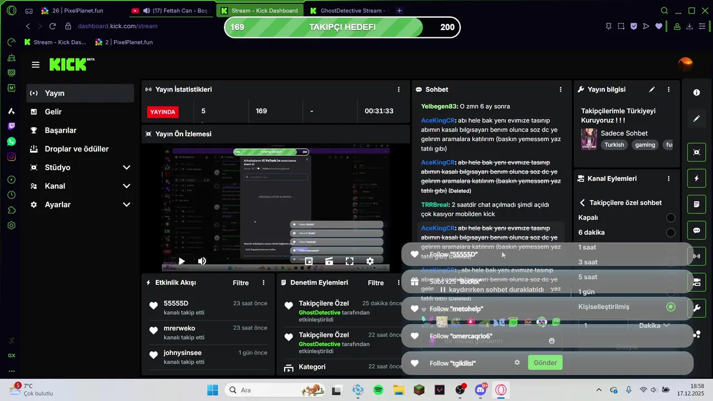Open browser downloads icon
Screen dimensions: 713x401
pyautogui.click(x=690, y=26)
